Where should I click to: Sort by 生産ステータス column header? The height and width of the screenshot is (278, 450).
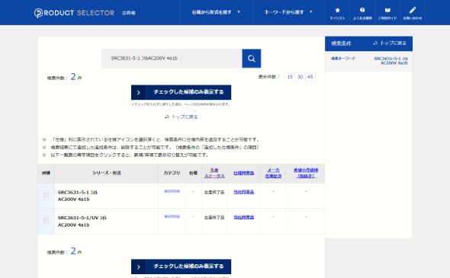pos(214,173)
